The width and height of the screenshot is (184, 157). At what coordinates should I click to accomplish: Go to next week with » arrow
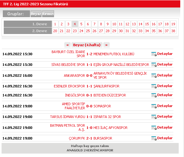(107, 45)
